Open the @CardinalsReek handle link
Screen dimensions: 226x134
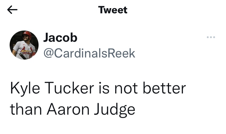point(89,53)
